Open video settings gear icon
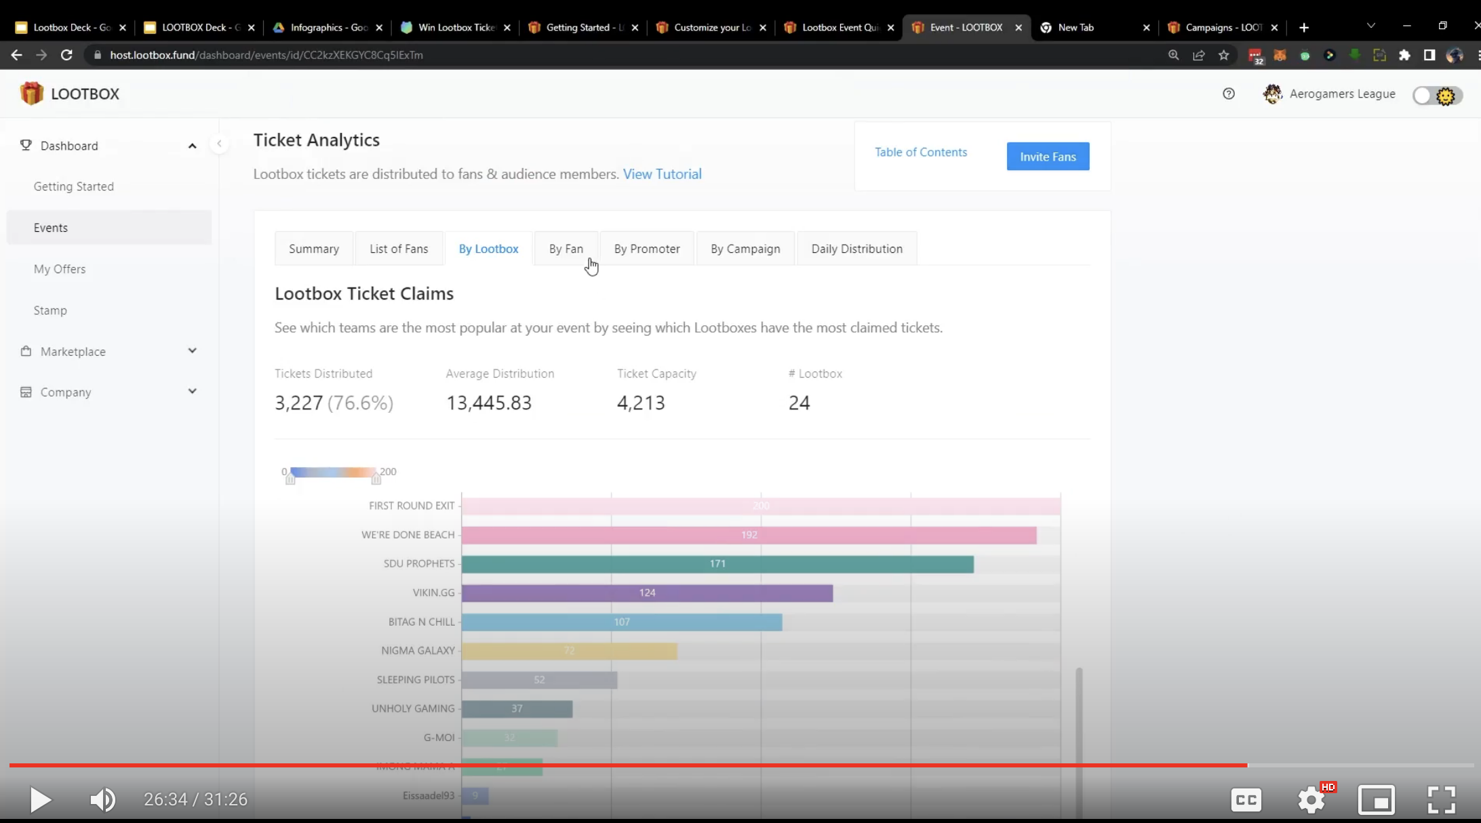The image size is (1481, 823). [x=1311, y=800]
